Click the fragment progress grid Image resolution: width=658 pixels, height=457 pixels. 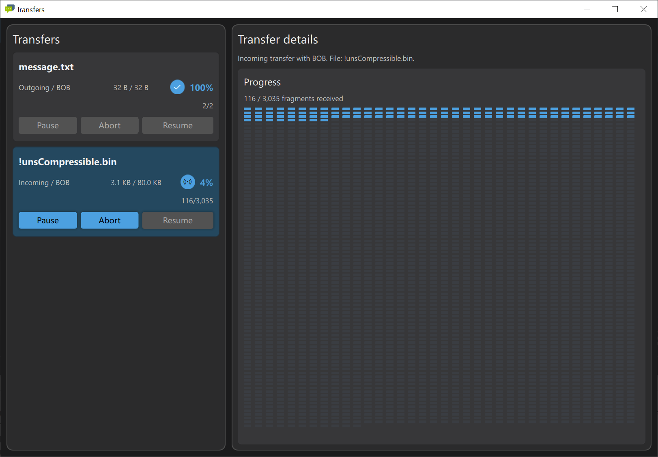click(x=439, y=267)
